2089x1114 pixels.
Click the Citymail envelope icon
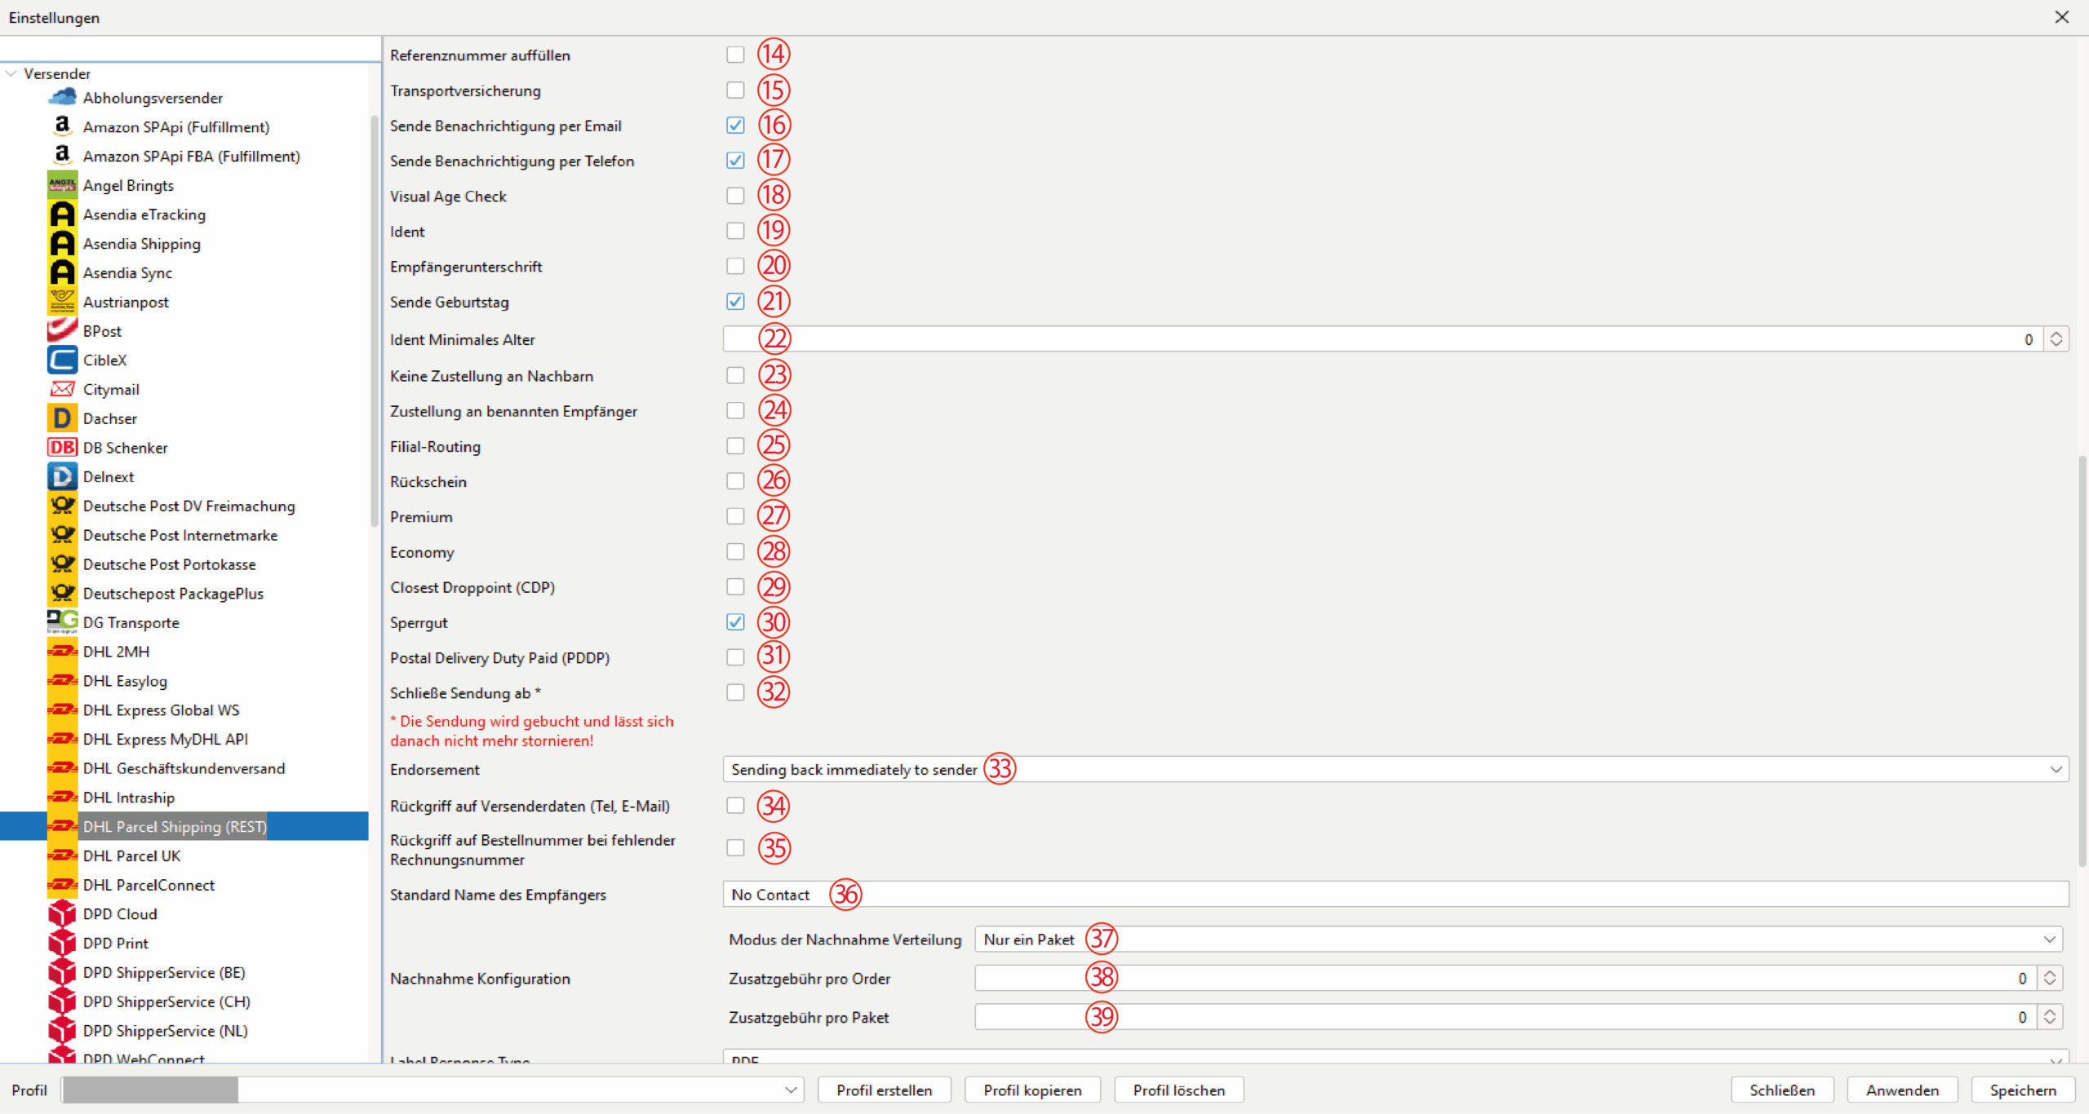[62, 389]
